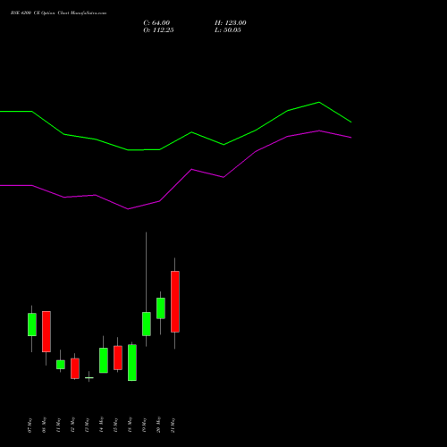Click the high value H: 123.00

tap(231, 23)
